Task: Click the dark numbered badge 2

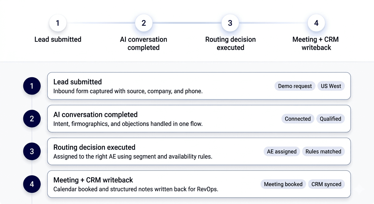Action: pos(32,118)
